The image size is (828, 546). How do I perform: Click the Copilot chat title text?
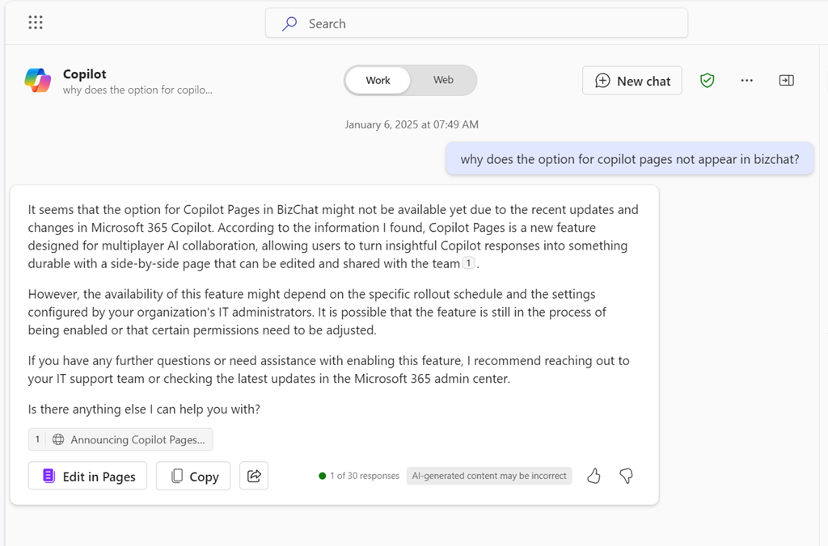(85, 74)
